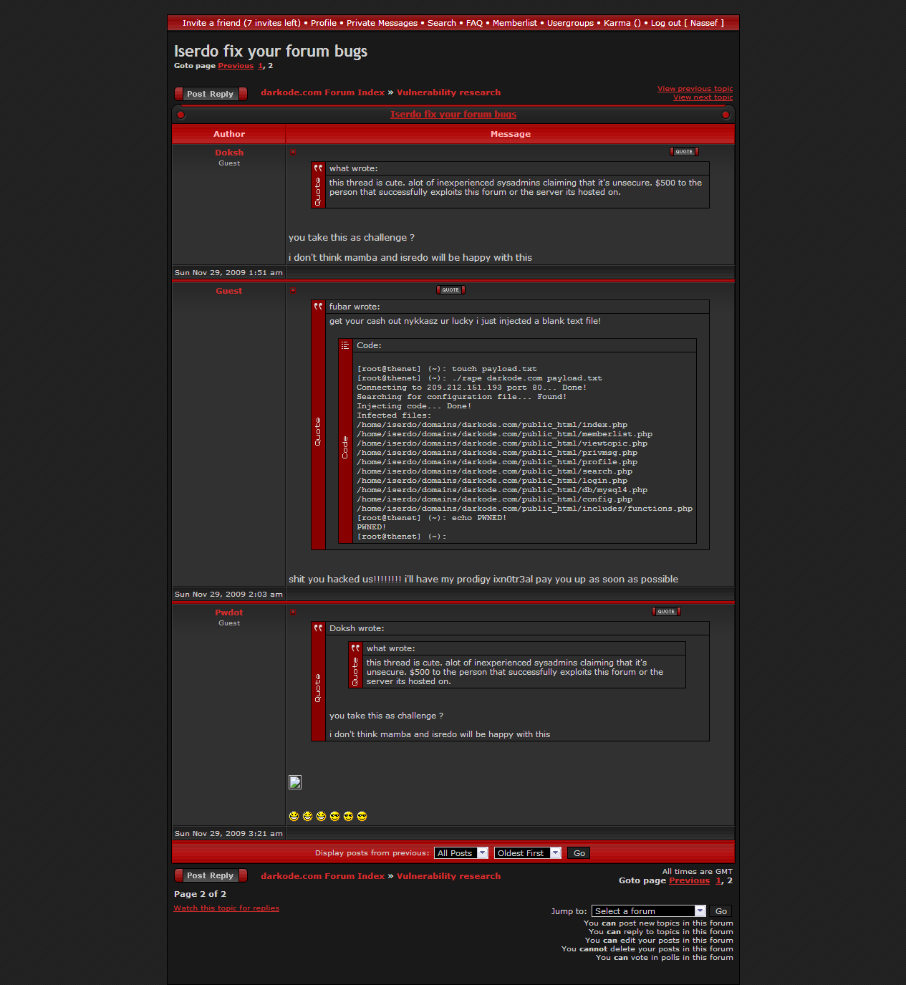Click the quote icon on Pwdot's post
This screenshot has width=906, height=985.
(x=665, y=612)
